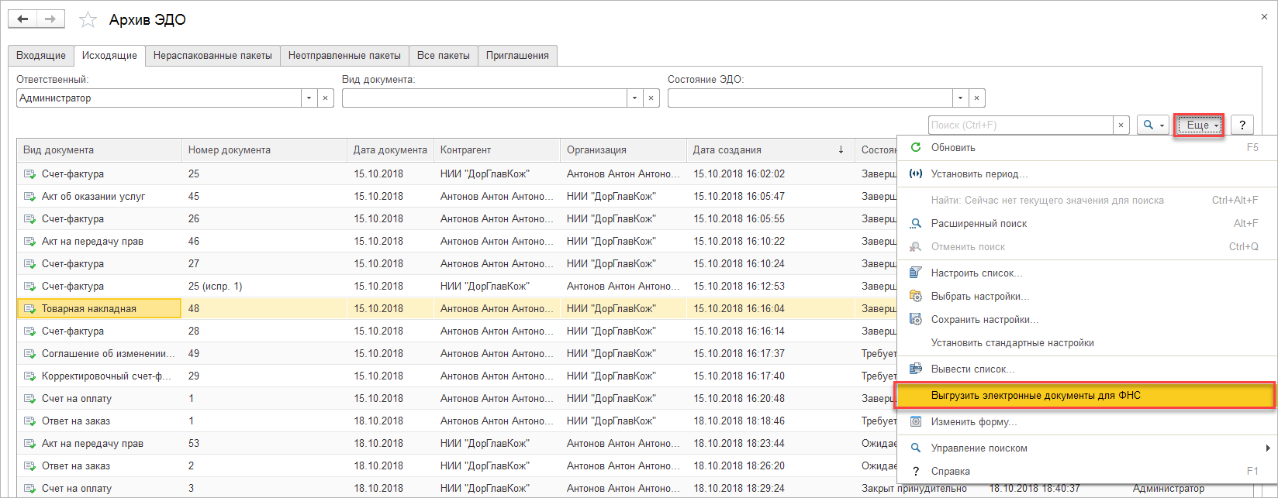The width and height of the screenshot is (1278, 498).
Task: Clear the search field with X
Action: pos(1121,125)
